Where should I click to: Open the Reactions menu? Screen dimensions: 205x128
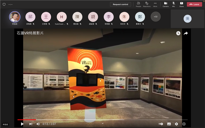147,4
